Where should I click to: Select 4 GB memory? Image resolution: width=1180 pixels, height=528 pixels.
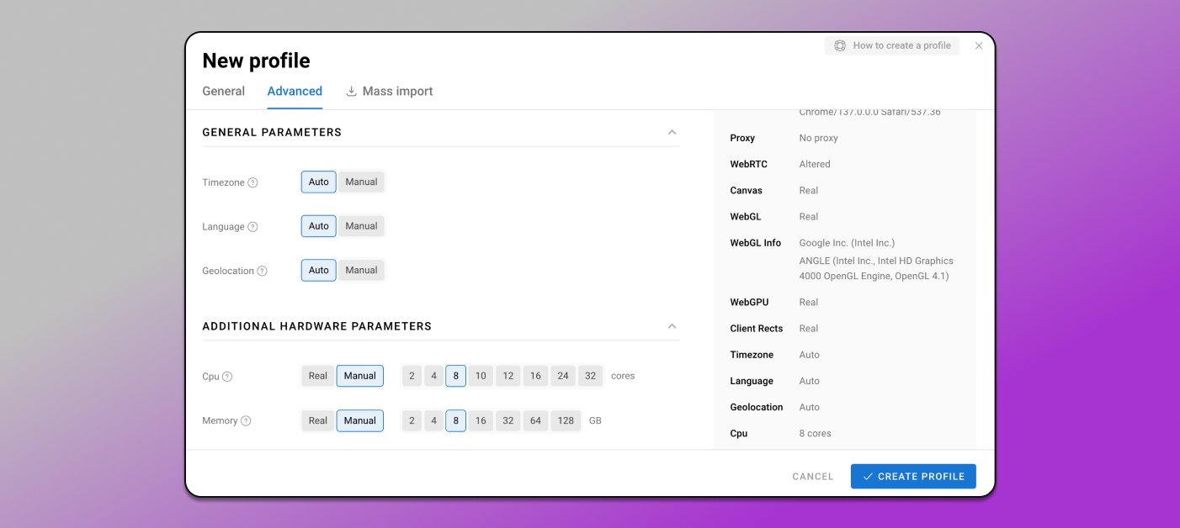pos(433,420)
